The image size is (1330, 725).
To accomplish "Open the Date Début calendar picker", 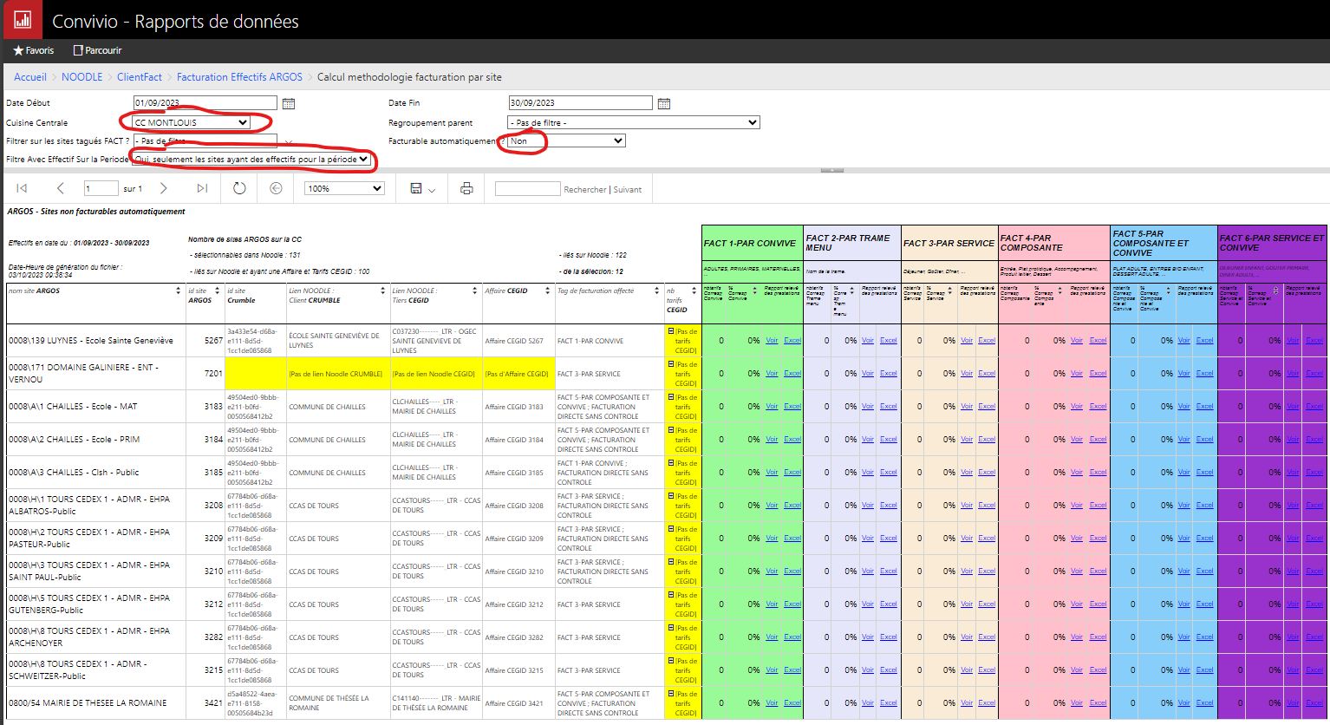I will tap(289, 103).
